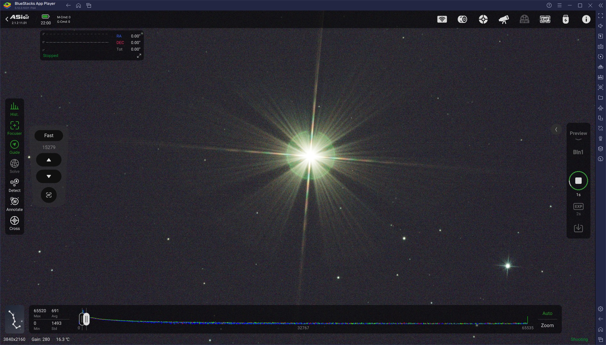The height and width of the screenshot is (345, 606).
Task: Open the BlueStacks hamburger menu
Action: coord(559,5)
